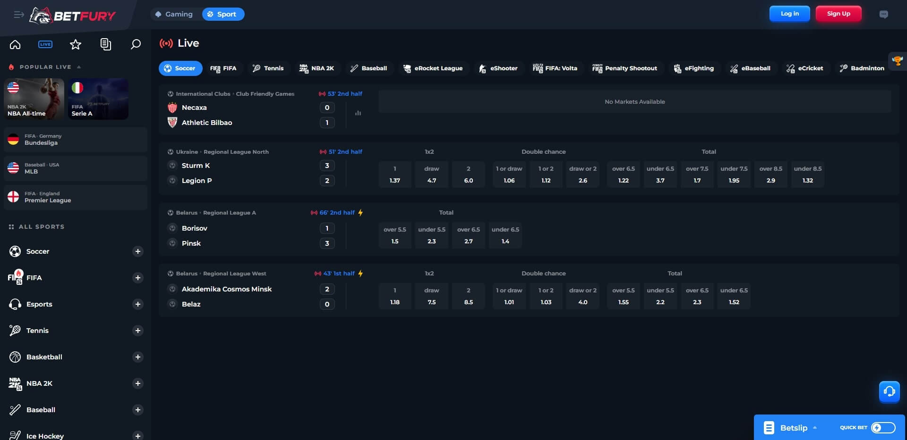Image resolution: width=907 pixels, height=440 pixels.
Task: Open favorites with the star icon
Action: (x=75, y=44)
